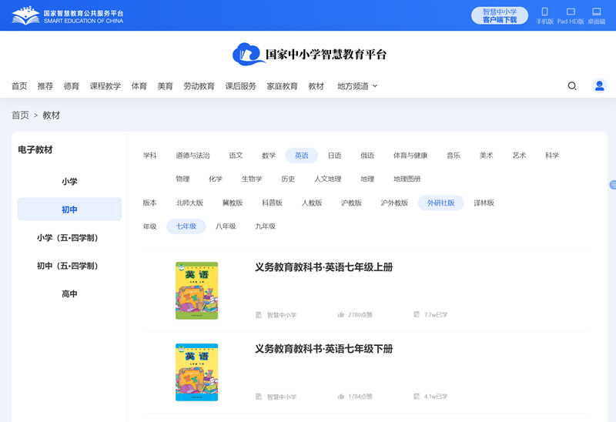
Task: Choose 冀教版 edition
Action: 233,203
